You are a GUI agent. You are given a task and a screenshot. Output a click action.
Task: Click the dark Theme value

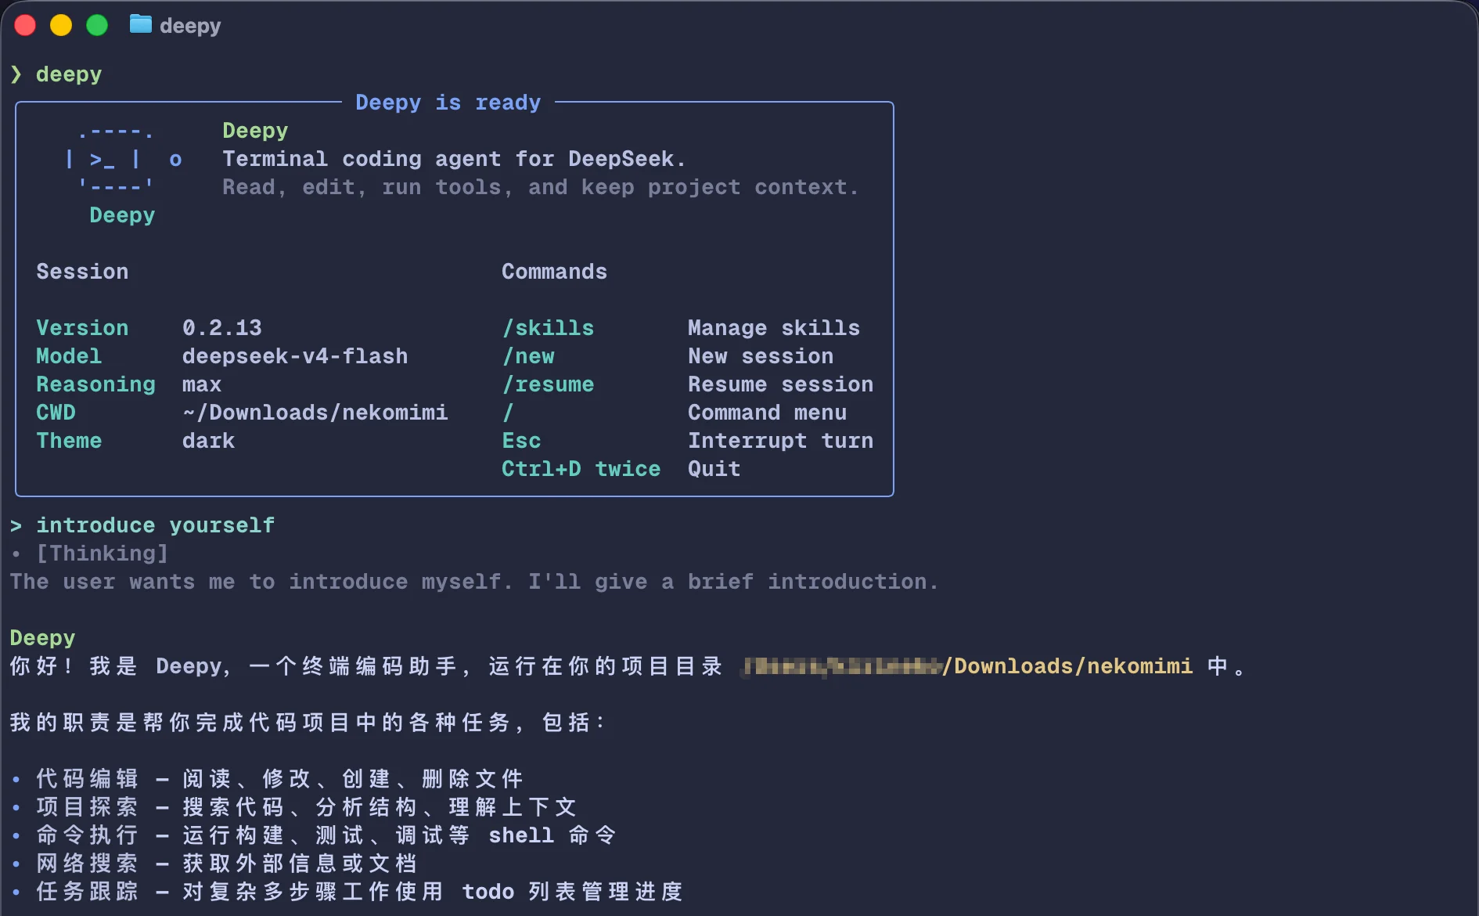coord(208,441)
